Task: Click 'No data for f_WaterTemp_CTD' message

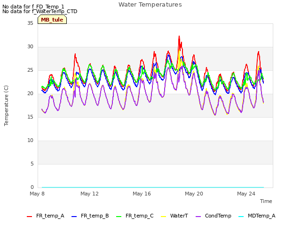Action: pos(40,11)
